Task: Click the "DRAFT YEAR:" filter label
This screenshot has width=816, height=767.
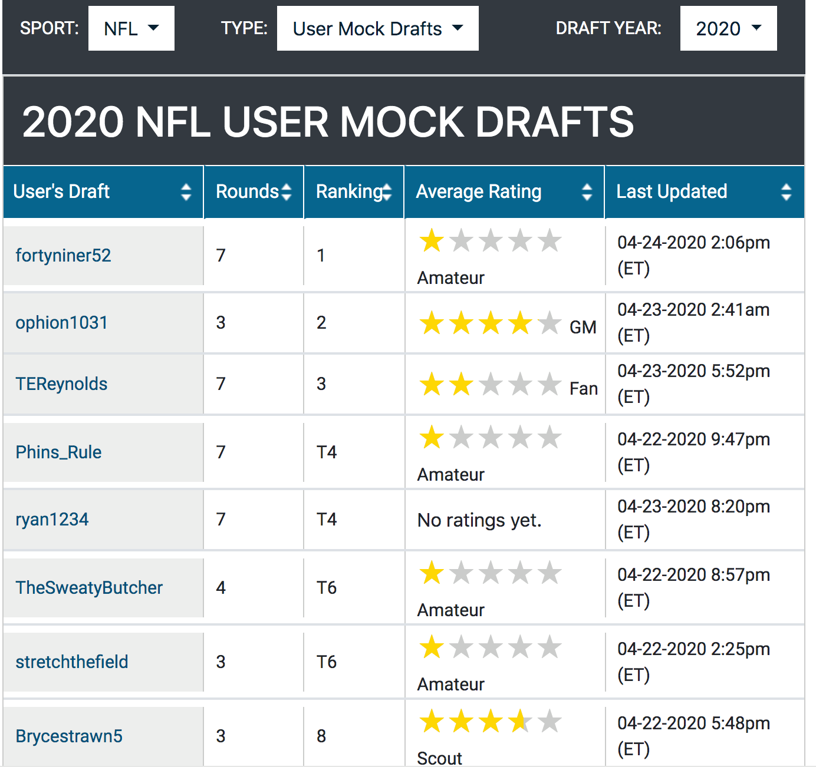Action: coord(608,28)
